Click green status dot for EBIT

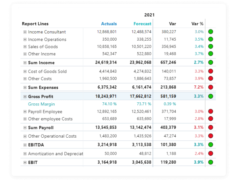211,162
